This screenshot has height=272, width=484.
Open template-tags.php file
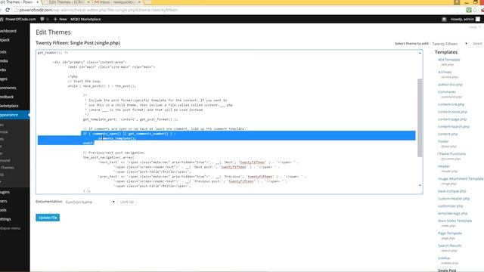pyautogui.click(x=452, y=213)
